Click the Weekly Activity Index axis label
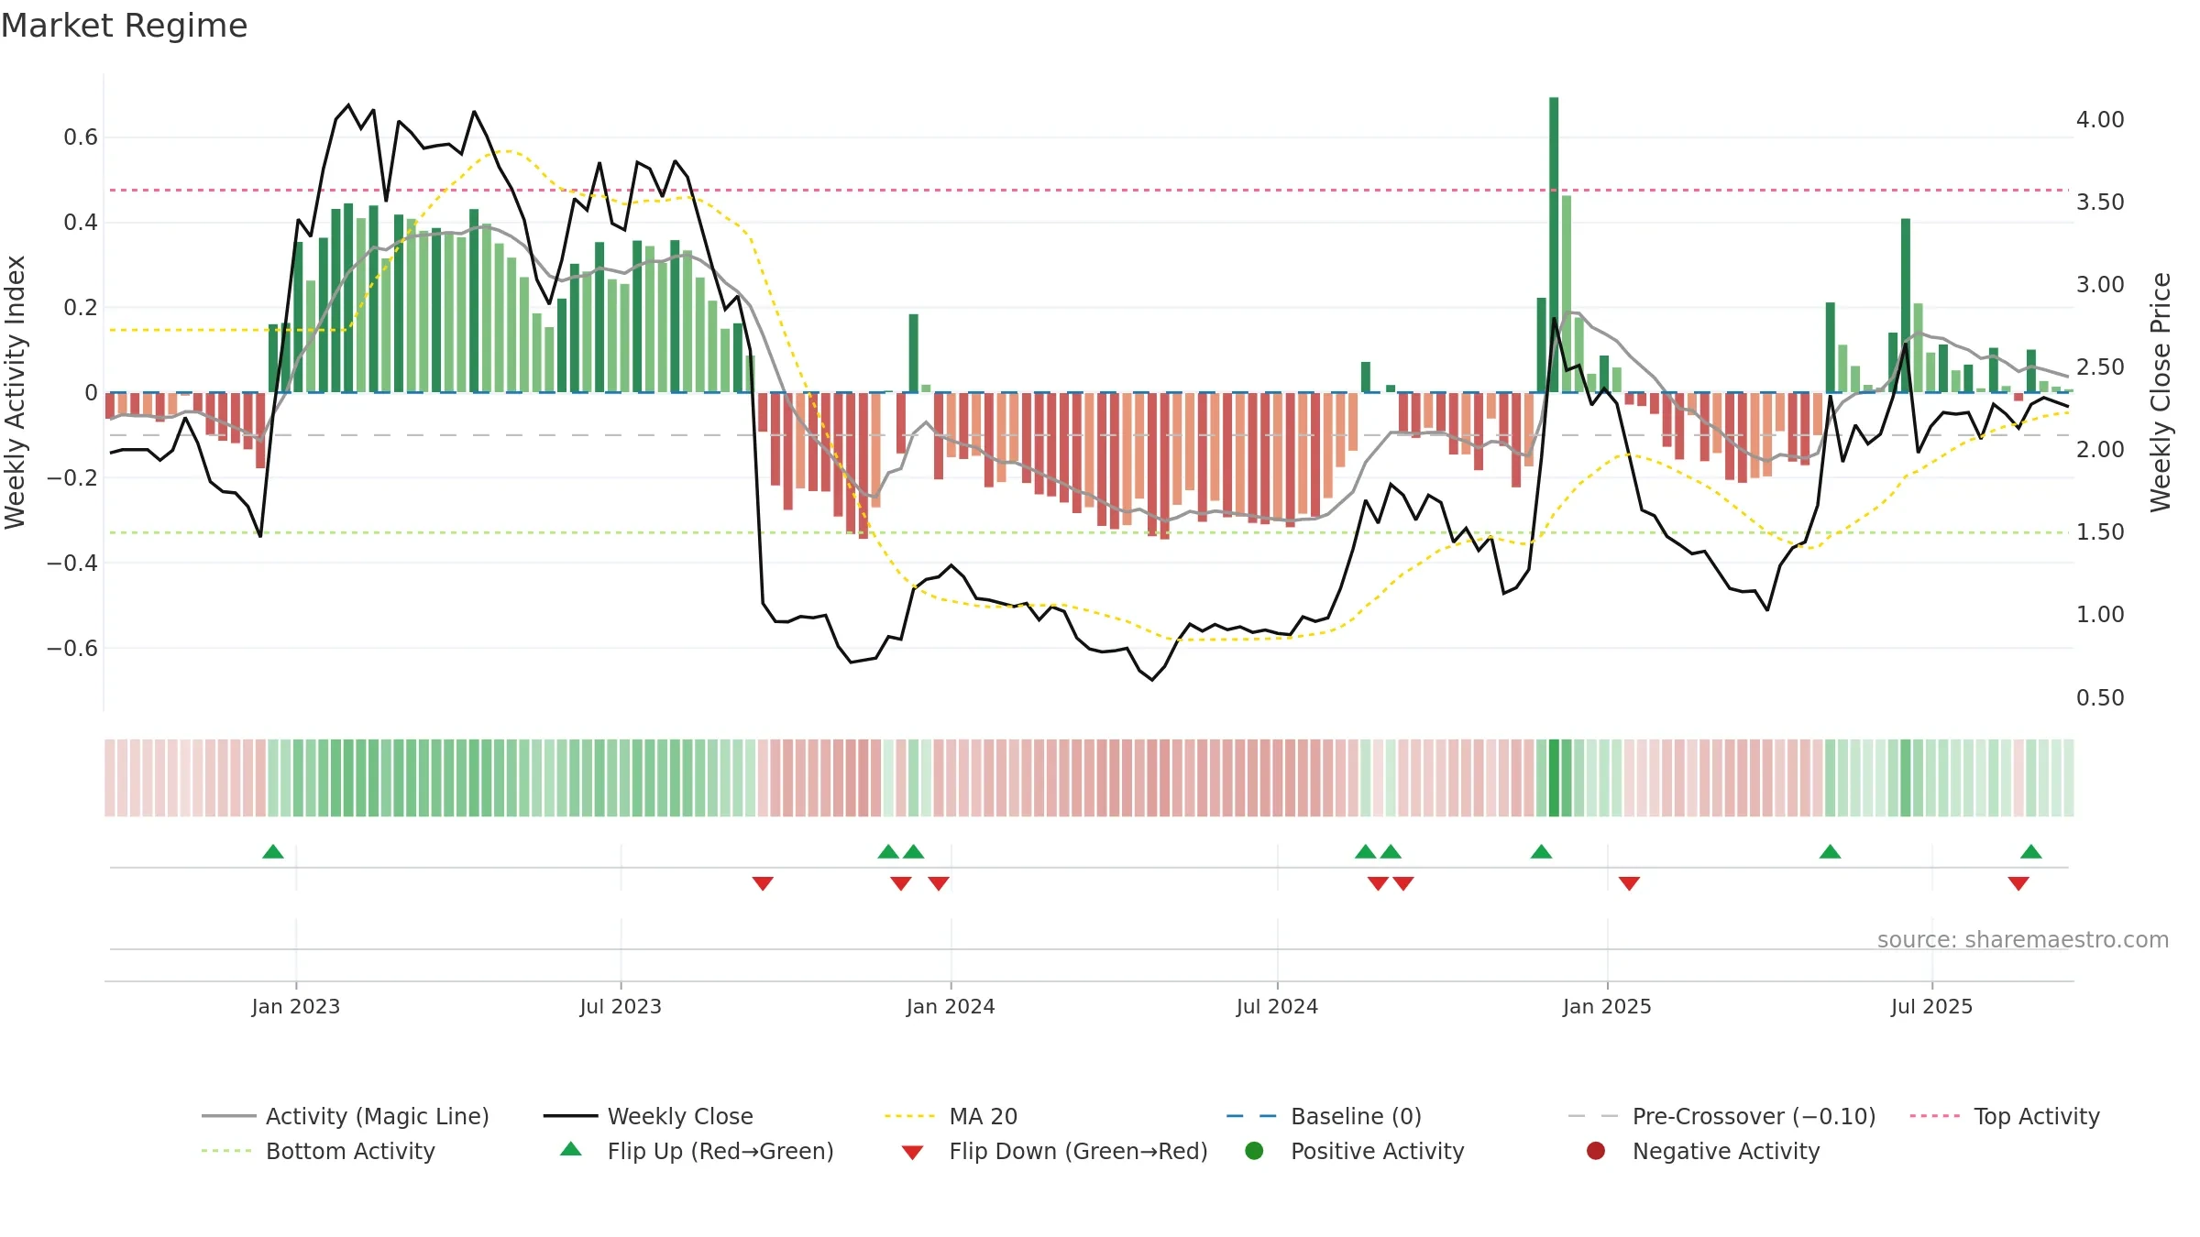Screen dimensions: 2200x1237 (16, 392)
